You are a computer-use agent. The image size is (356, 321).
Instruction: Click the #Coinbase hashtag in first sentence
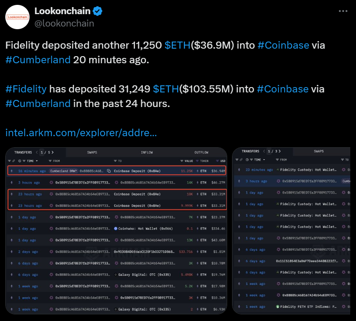tap(283, 45)
